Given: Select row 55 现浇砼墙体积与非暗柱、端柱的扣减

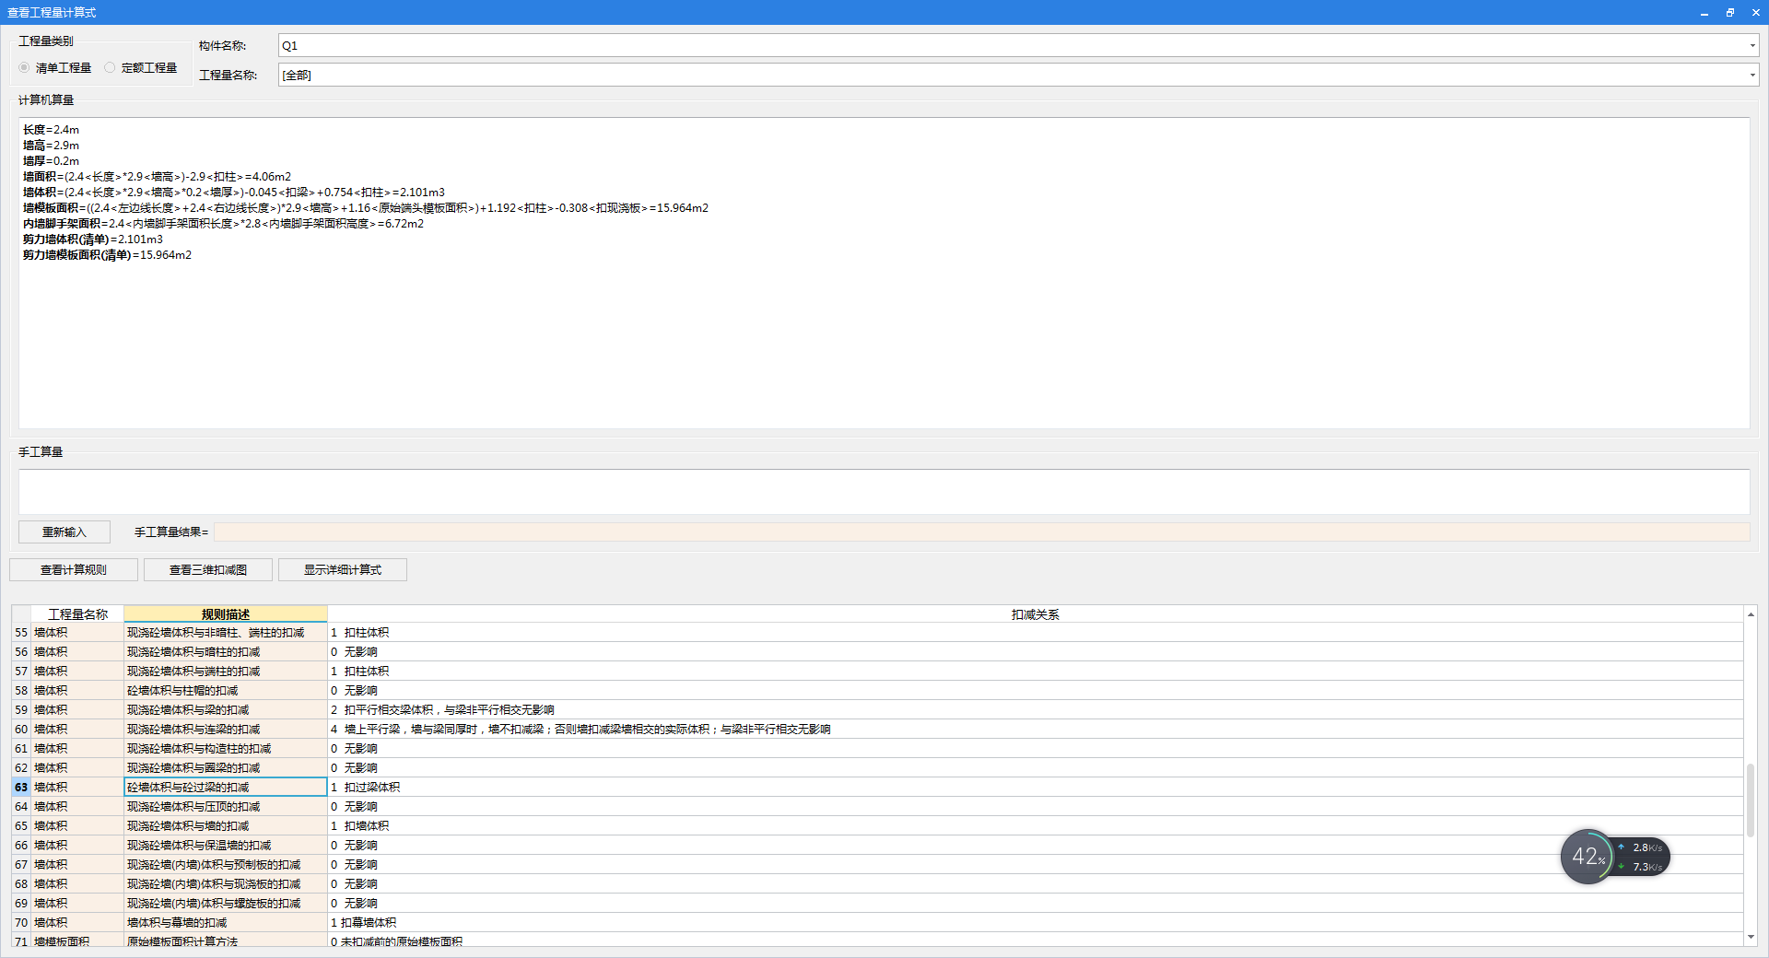Looking at the screenshot, I should click(x=877, y=633).
